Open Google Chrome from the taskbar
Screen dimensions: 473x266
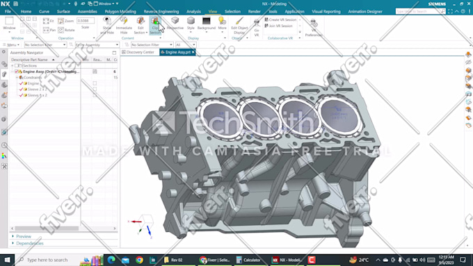click(x=139, y=260)
